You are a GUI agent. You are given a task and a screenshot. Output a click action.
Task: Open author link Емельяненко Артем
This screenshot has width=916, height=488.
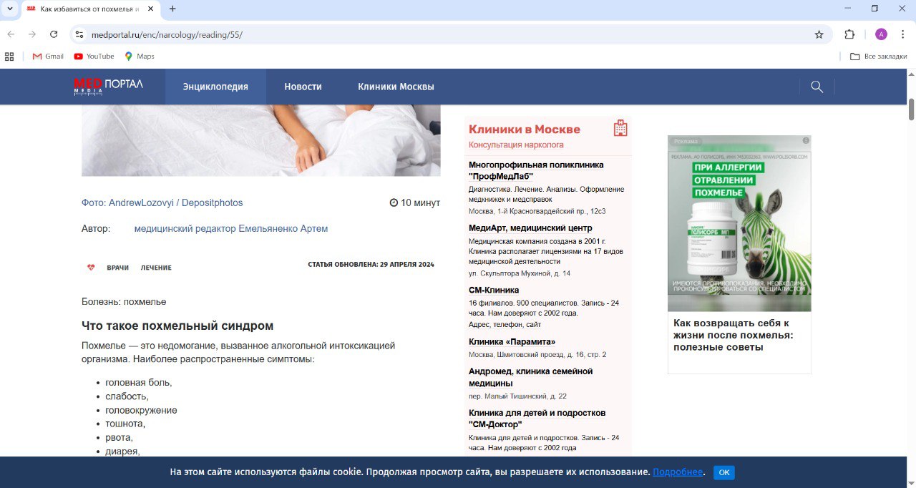pyautogui.click(x=230, y=228)
